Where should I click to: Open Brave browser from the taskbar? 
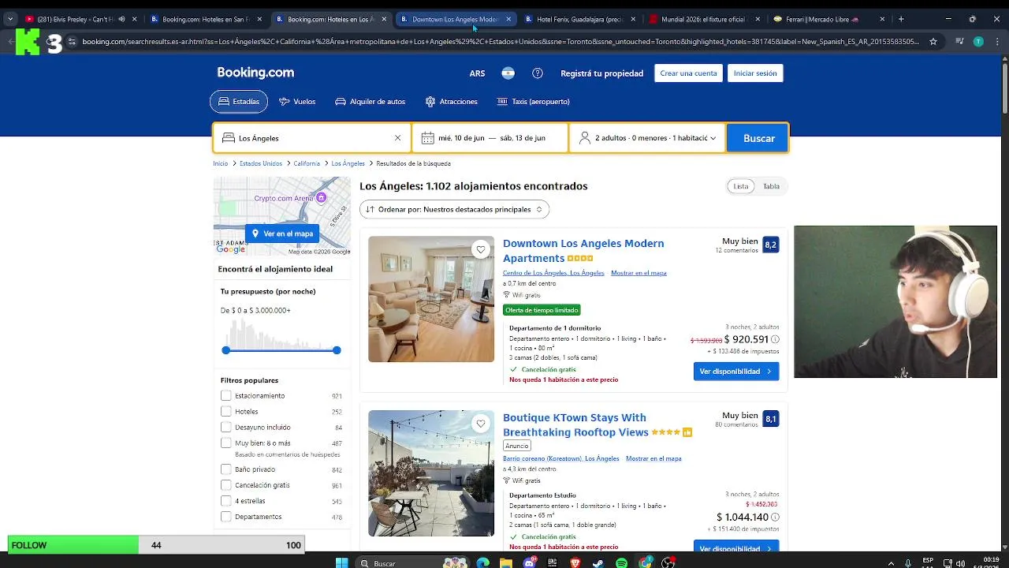tap(575, 562)
